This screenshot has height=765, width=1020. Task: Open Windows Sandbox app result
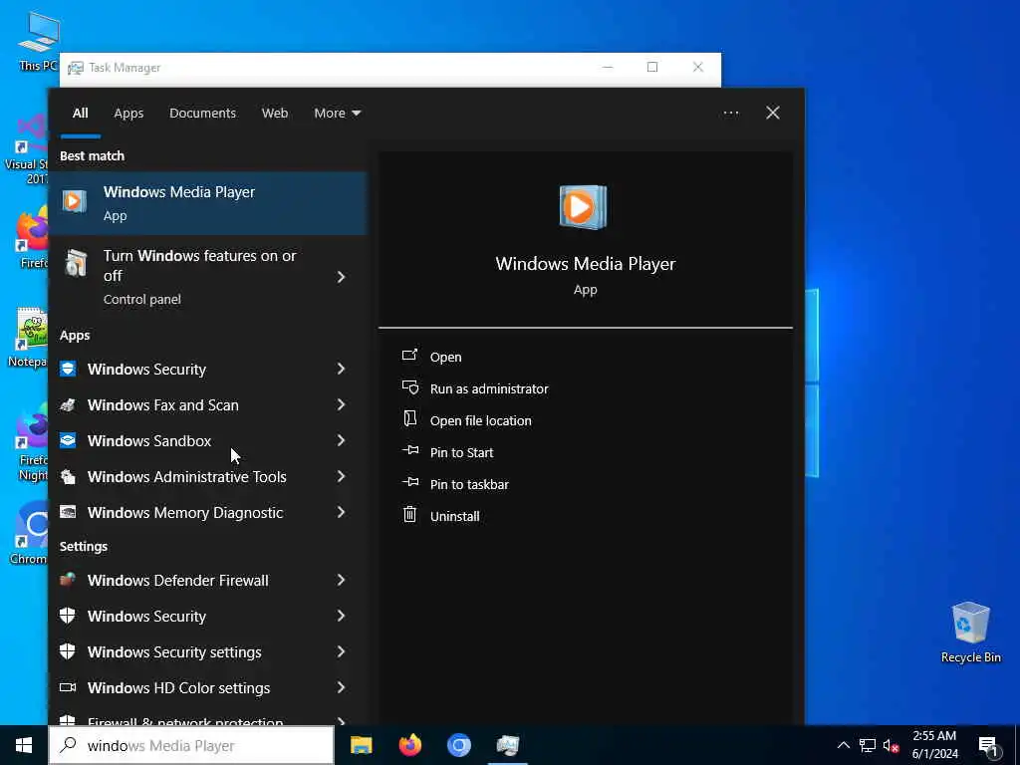[x=207, y=440]
